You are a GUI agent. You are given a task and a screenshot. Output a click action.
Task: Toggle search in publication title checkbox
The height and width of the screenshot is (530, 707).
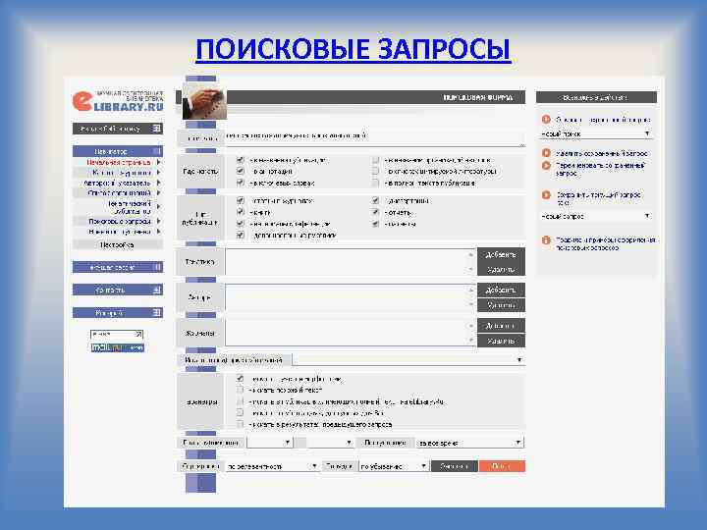point(240,160)
